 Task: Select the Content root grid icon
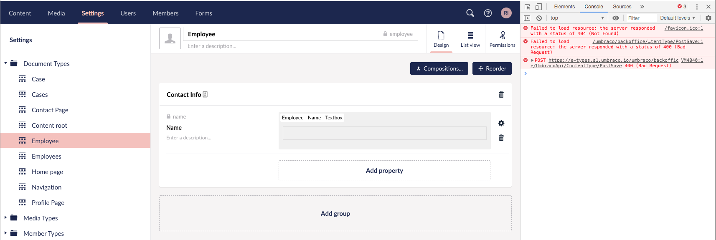tap(22, 125)
